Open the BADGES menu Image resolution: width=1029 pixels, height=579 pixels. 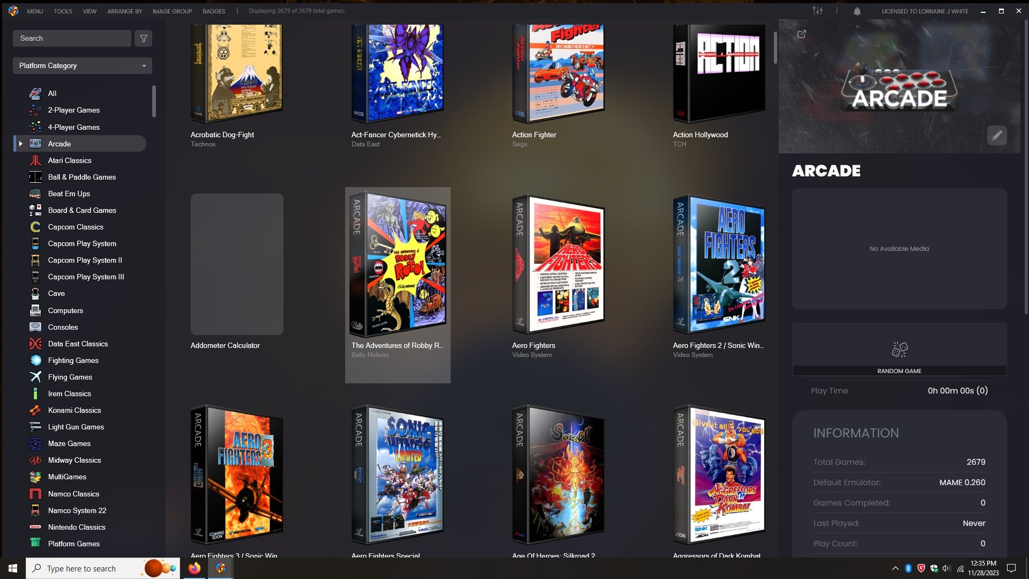[x=214, y=11]
